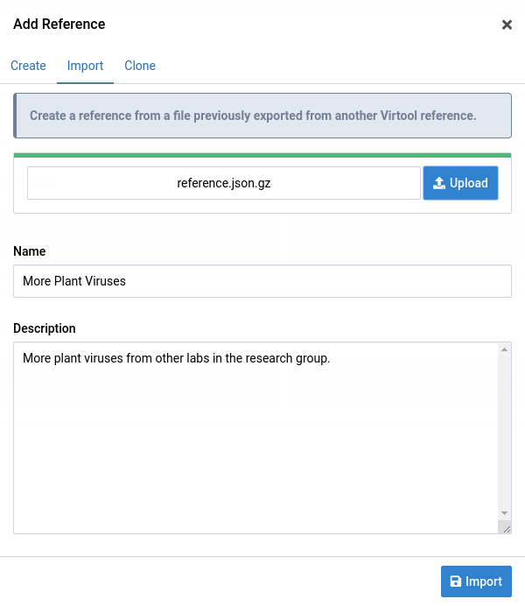Click the save icon on Import button
The image size is (525, 606).
pyautogui.click(x=455, y=581)
